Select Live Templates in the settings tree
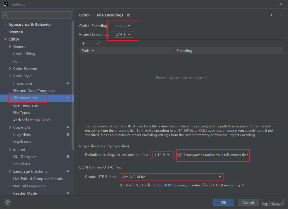Viewport: 288px width, 209px height. pyautogui.click(x=26, y=105)
